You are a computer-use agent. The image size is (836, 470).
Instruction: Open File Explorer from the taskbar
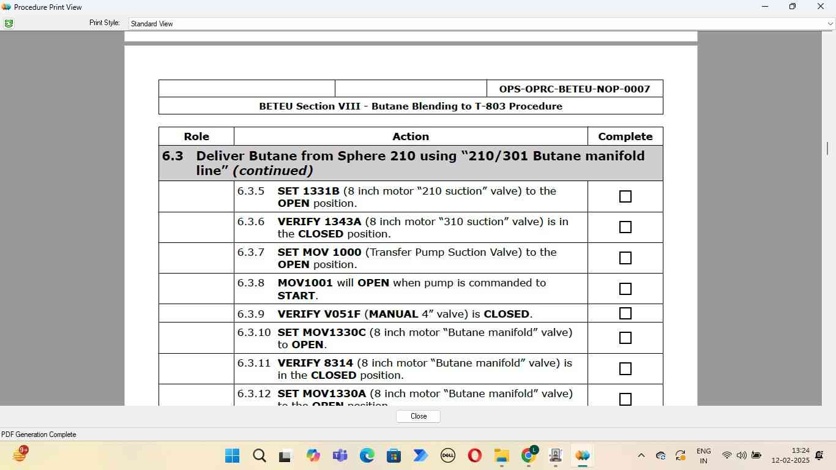[x=502, y=455]
